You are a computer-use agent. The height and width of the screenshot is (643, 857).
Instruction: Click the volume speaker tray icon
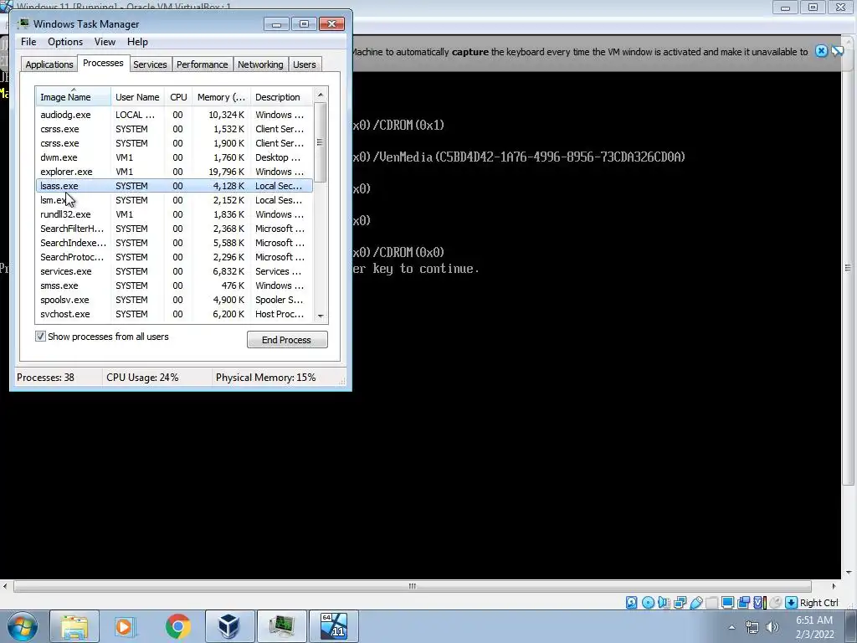click(x=772, y=628)
